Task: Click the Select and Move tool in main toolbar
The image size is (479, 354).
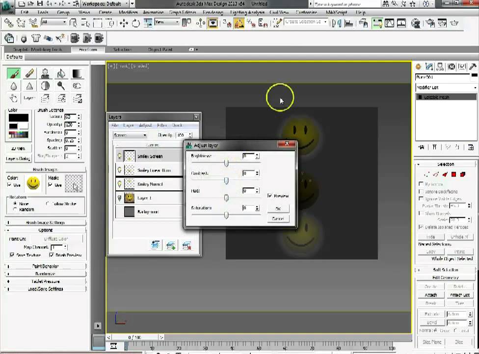Action: (124, 23)
